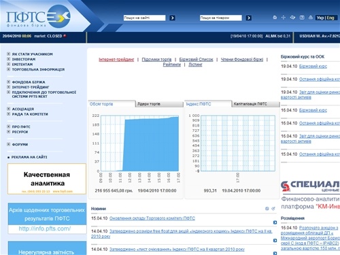Image resolution: width=340 pixels, height=255 pixels.
Task: Click the СПЕЦИАЛ КМ-Инвест ad banner
Action: 311,195
